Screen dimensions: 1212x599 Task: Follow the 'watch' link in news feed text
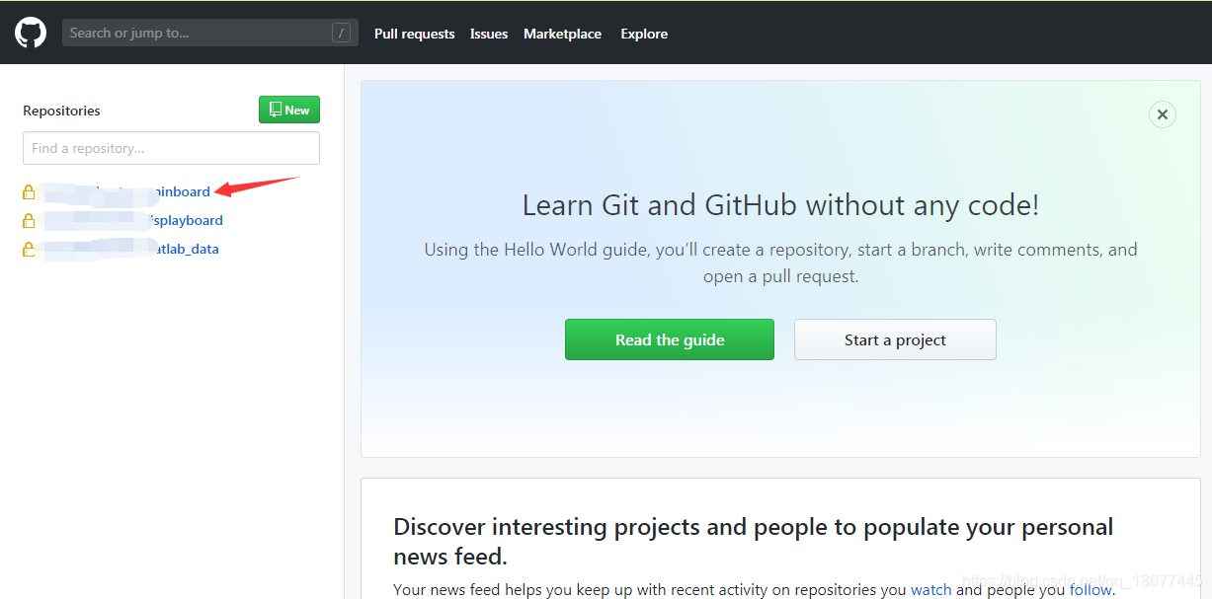(931, 589)
